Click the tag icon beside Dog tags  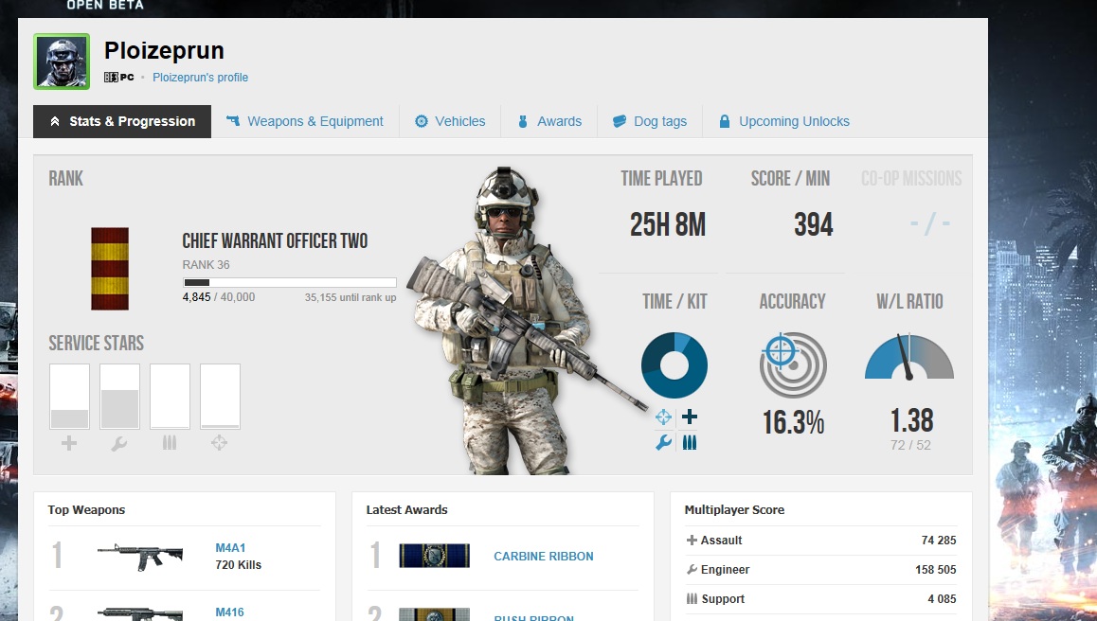tap(620, 121)
